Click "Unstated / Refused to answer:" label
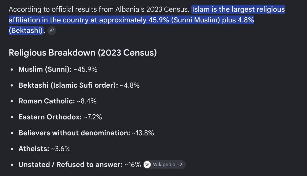Screen dimensions: 307x176 [x=71, y=165]
